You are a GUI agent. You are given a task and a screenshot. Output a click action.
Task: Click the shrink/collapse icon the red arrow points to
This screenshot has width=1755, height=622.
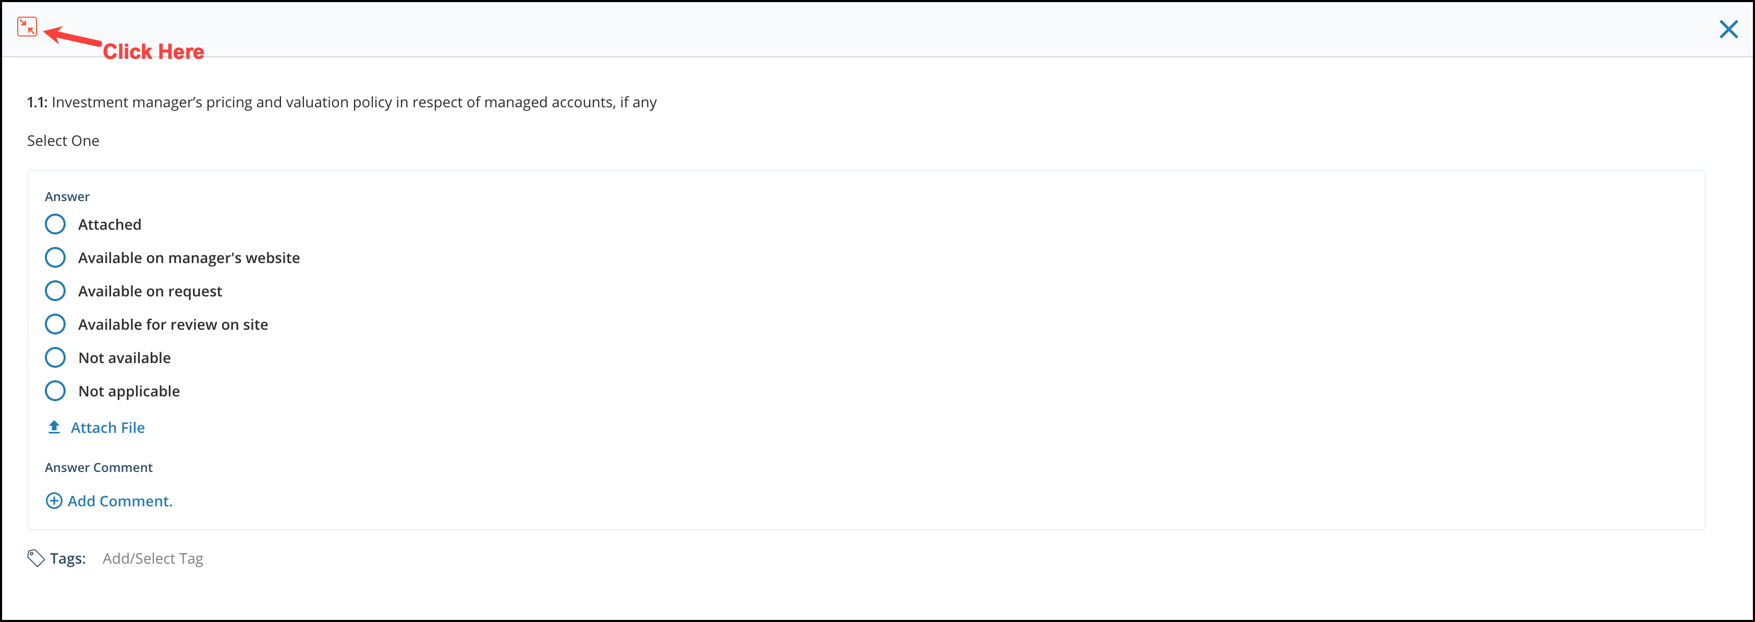(x=27, y=27)
